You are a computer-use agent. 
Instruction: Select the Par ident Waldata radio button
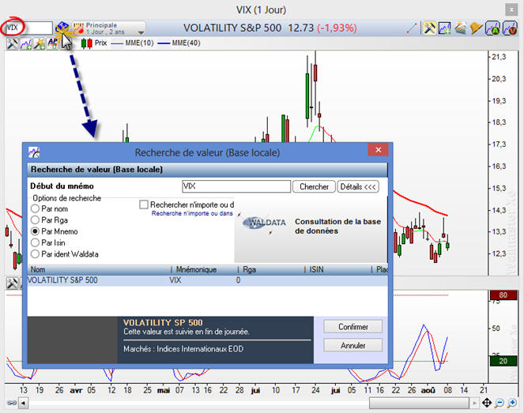(35, 254)
